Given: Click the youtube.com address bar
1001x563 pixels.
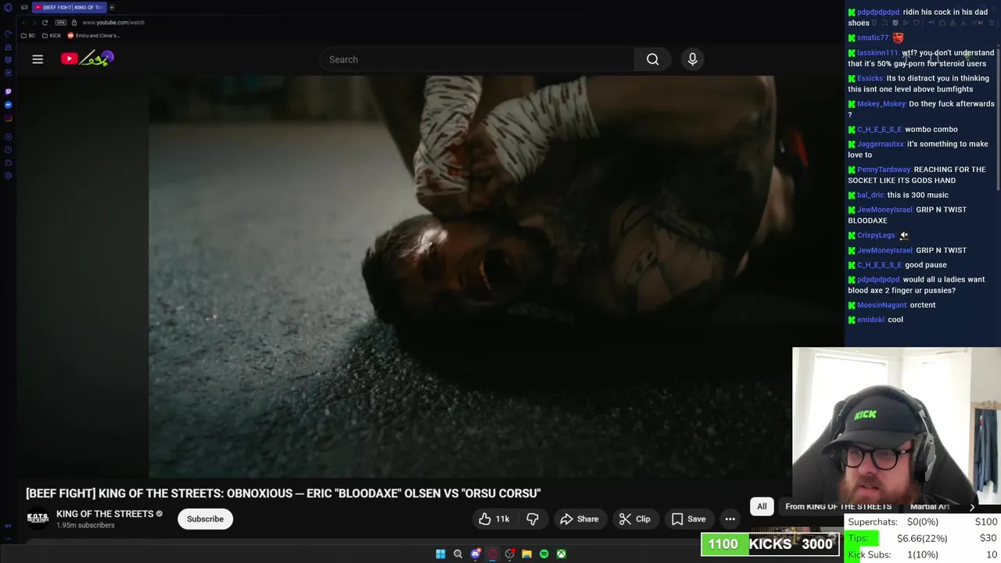Looking at the screenshot, I should click(x=113, y=23).
